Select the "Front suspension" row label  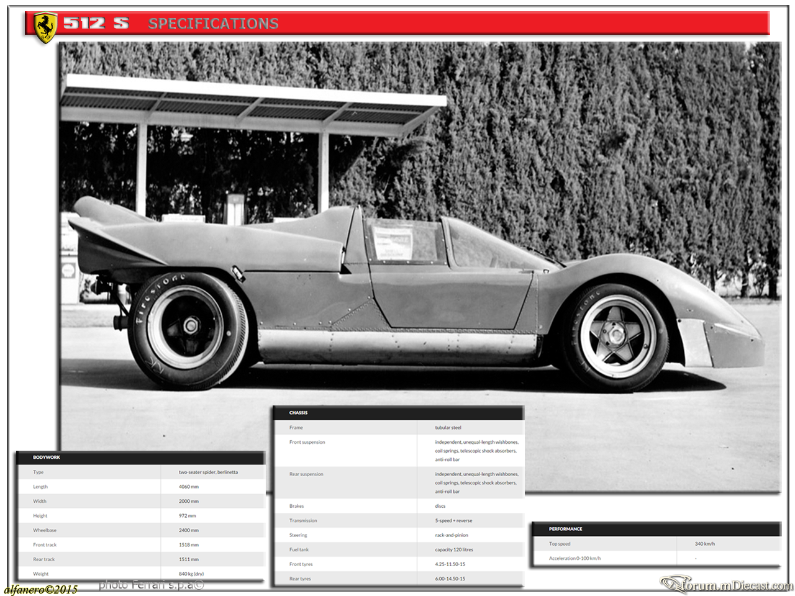point(307,442)
